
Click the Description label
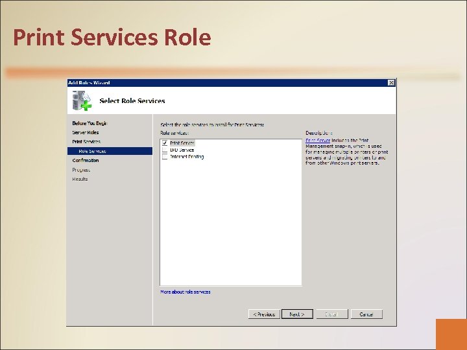(x=319, y=133)
